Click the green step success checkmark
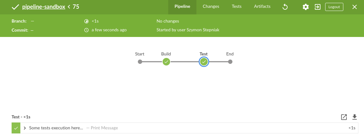This screenshot has height=140, width=364. coord(16,128)
